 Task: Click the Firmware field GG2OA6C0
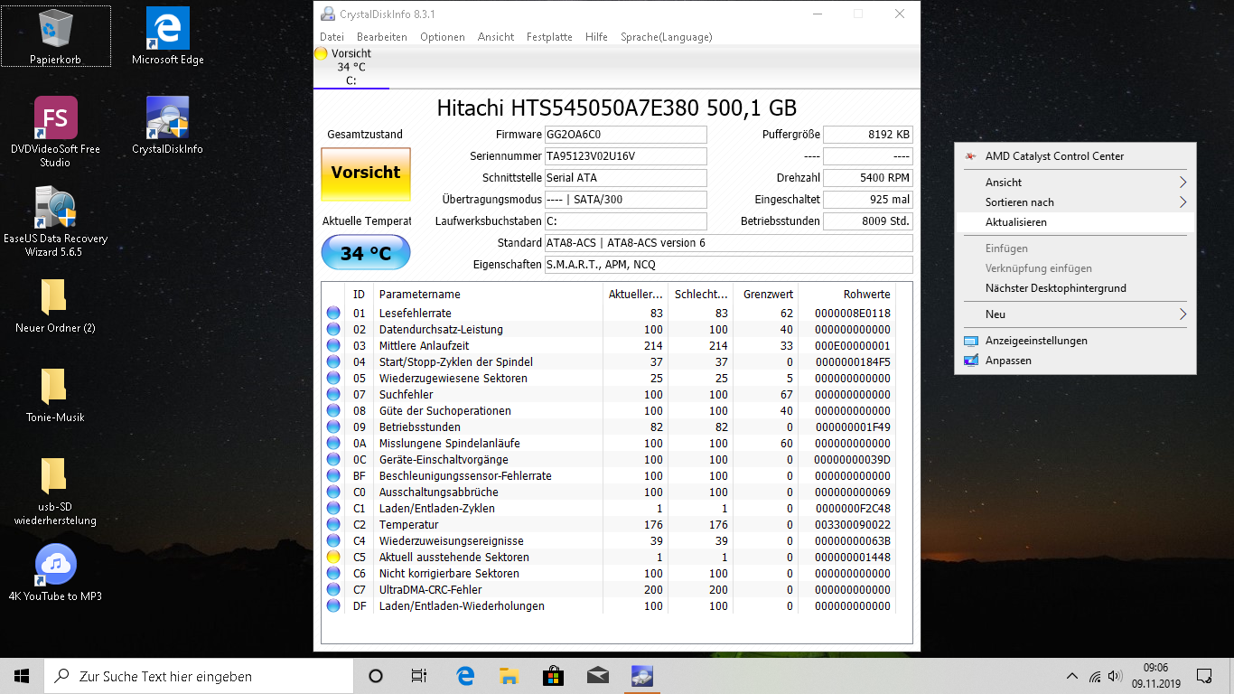pyautogui.click(x=625, y=135)
